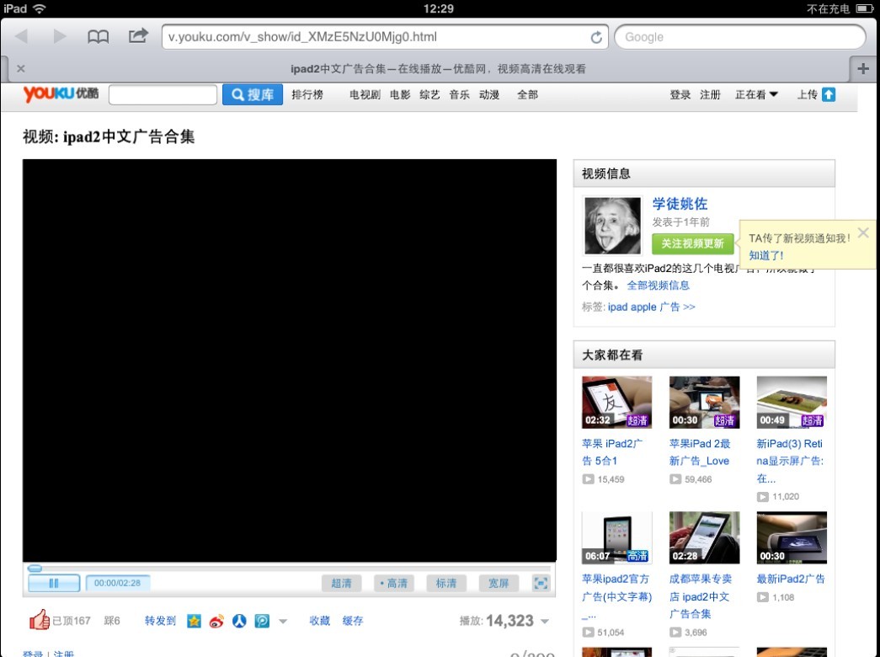The height and width of the screenshot is (657, 880).
Task: Open the 全部 category
Action: (527, 94)
